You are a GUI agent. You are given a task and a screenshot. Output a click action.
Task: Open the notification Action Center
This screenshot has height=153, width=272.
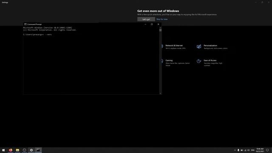click(267, 150)
